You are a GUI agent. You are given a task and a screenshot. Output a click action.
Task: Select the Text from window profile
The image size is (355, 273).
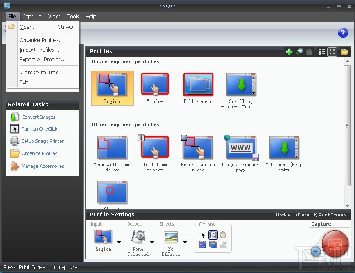(x=155, y=147)
